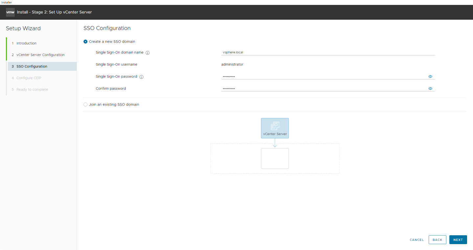Cancel the setup wizard
This screenshot has width=473, height=250.
417,240
